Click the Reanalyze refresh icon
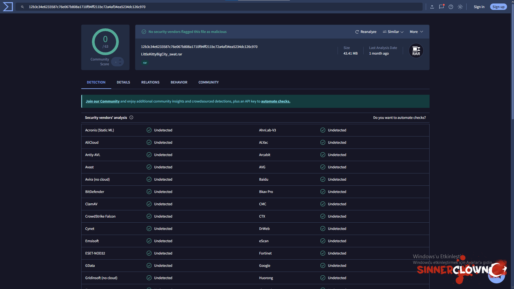This screenshot has height=289, width=514. point(357,32)
